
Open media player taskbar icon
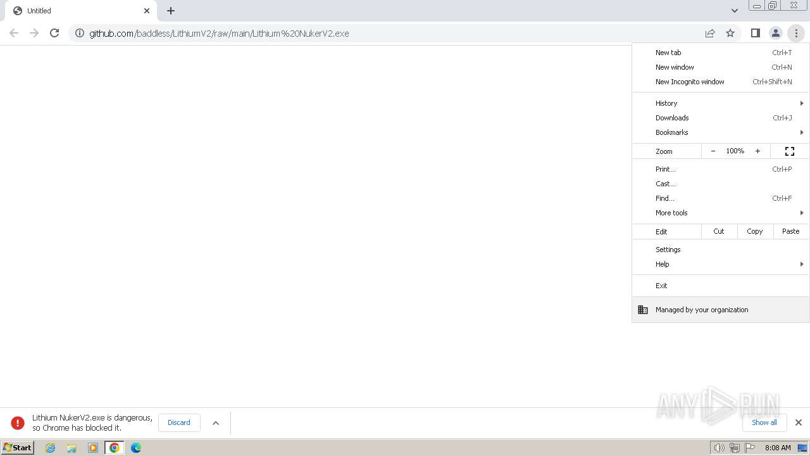click(x=93, y=448)
